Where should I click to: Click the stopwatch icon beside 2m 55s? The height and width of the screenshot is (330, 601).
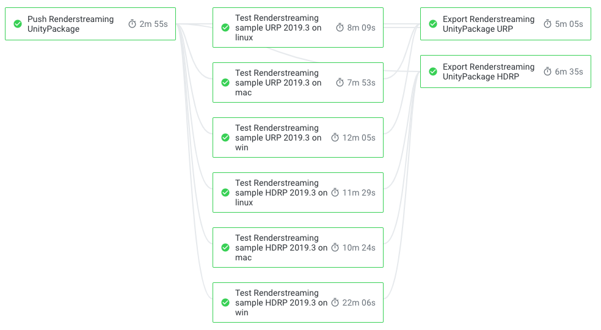click(133, 24)
